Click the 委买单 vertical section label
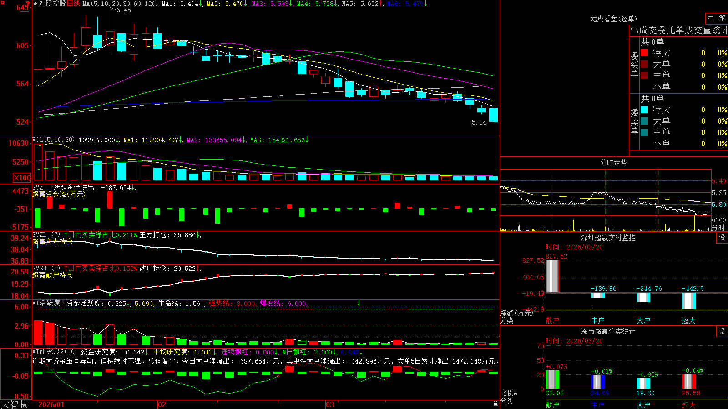728x409 pixels. click(x=634, y=65)
